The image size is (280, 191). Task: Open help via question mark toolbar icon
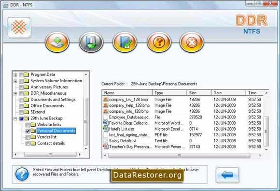pos(159,43)
